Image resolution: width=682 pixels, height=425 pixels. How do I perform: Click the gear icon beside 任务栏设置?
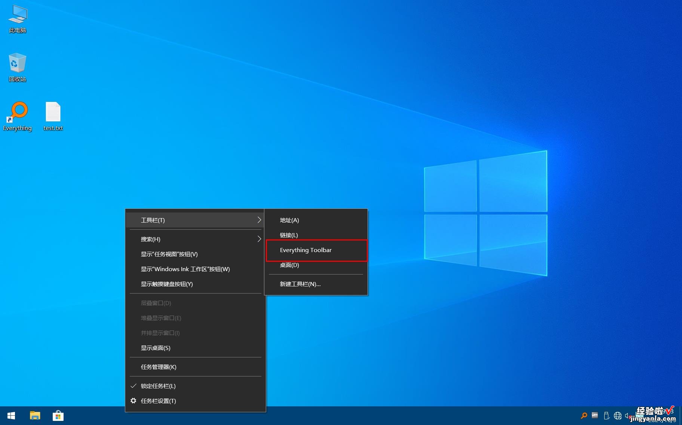pos(133,401)
